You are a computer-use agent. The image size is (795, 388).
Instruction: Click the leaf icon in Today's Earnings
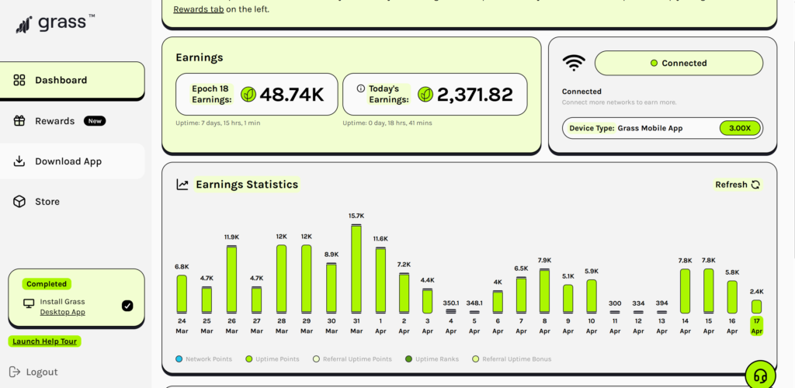coord(425,94)
